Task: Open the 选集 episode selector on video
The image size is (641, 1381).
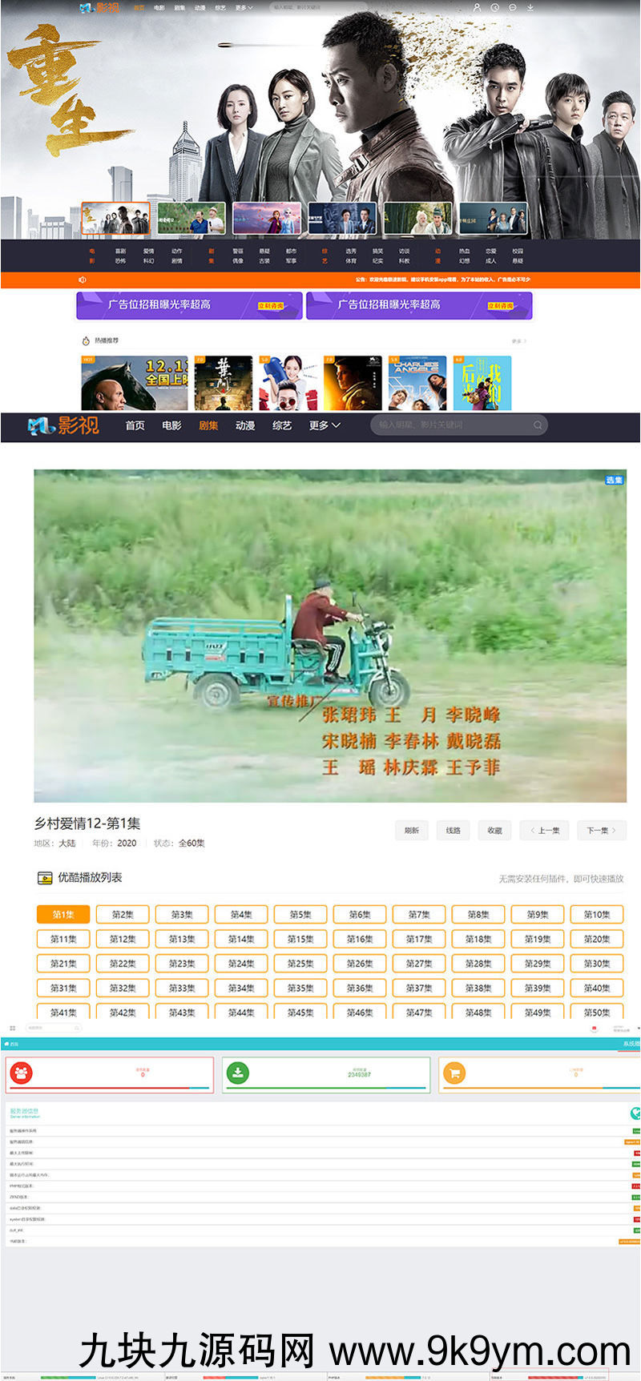Action: point(614,480)
